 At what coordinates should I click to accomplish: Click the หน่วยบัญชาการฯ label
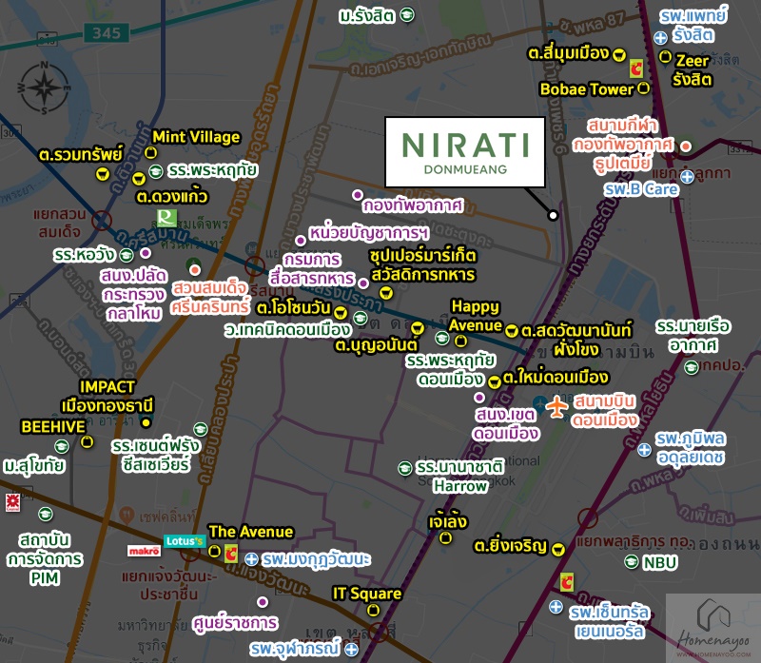[x=368, y=233]
